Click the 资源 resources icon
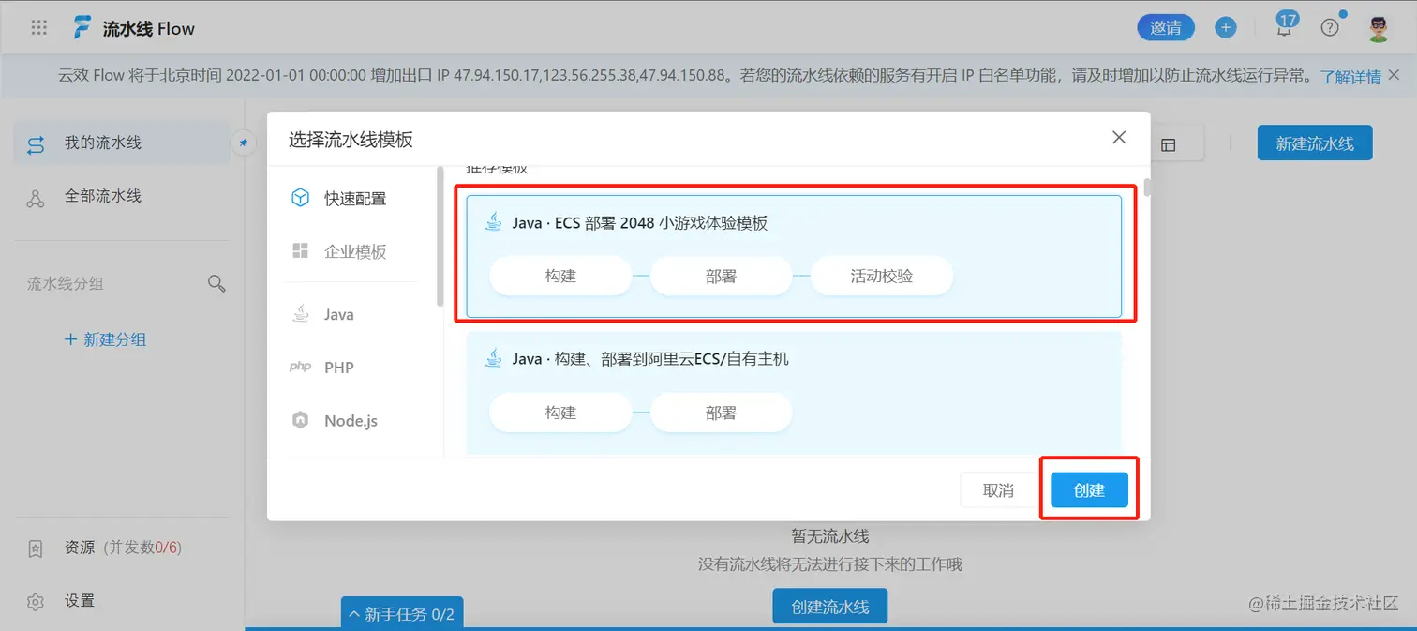 click(36, 548)
